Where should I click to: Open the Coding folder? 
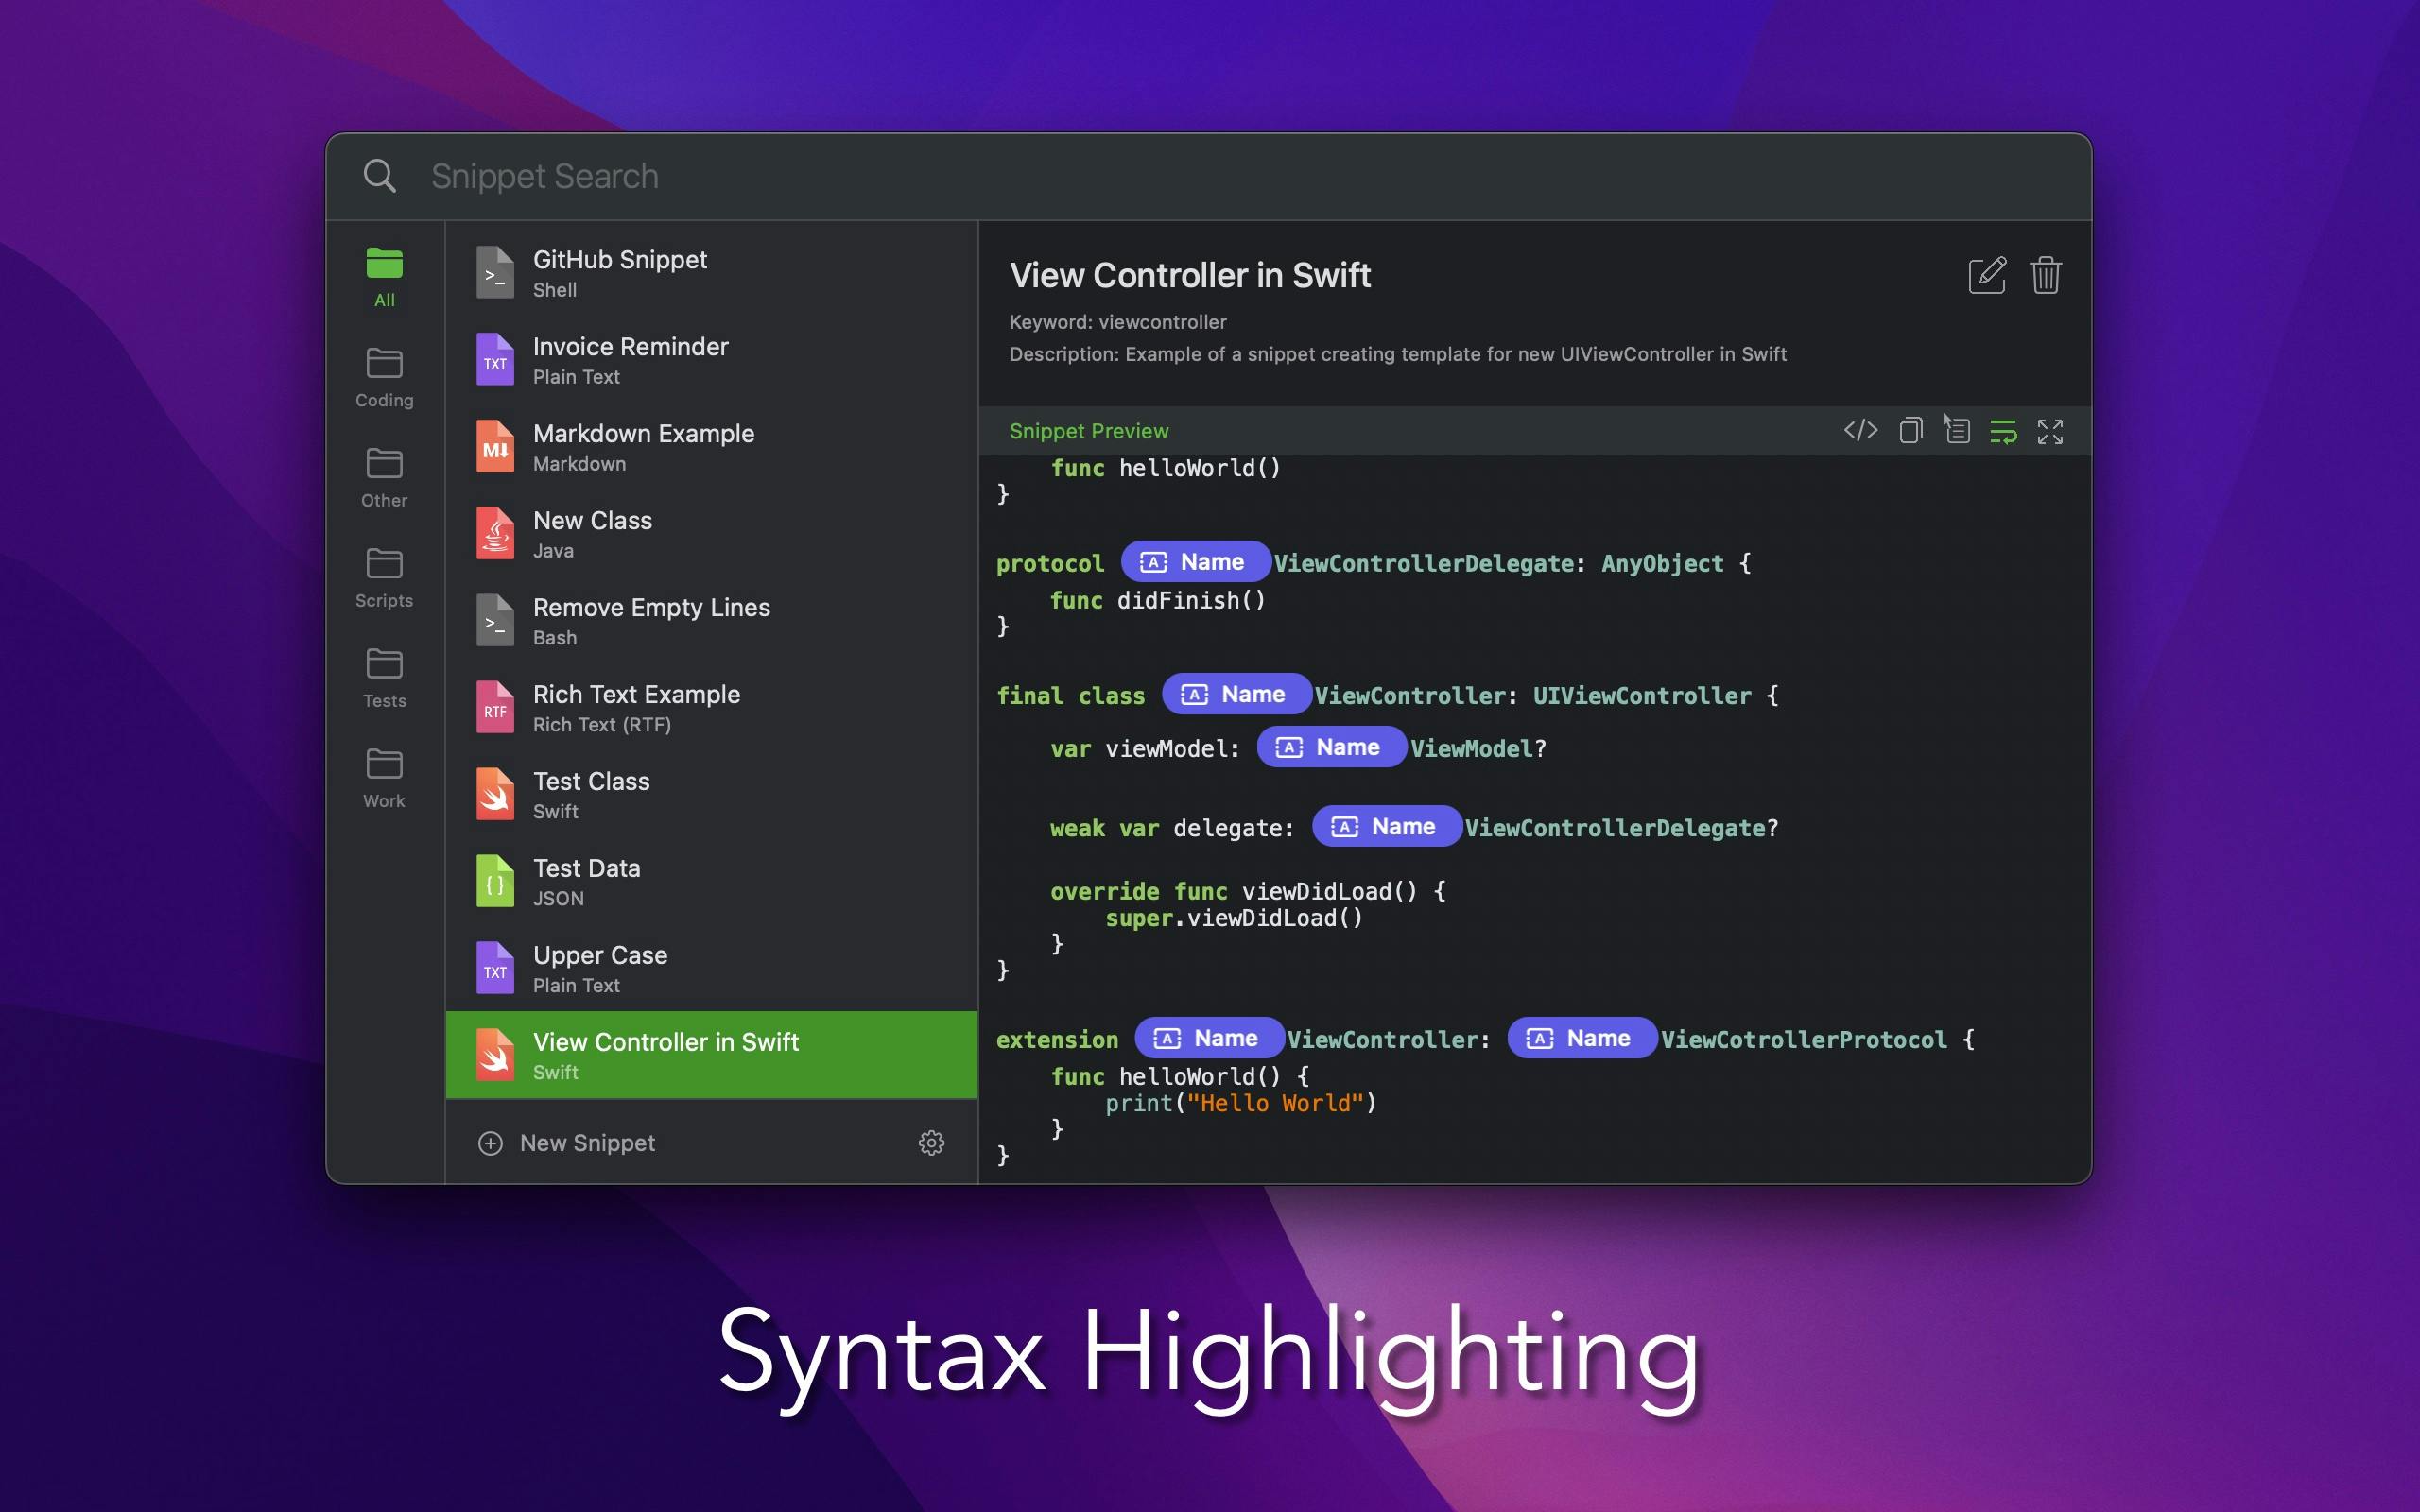(384, 377)
